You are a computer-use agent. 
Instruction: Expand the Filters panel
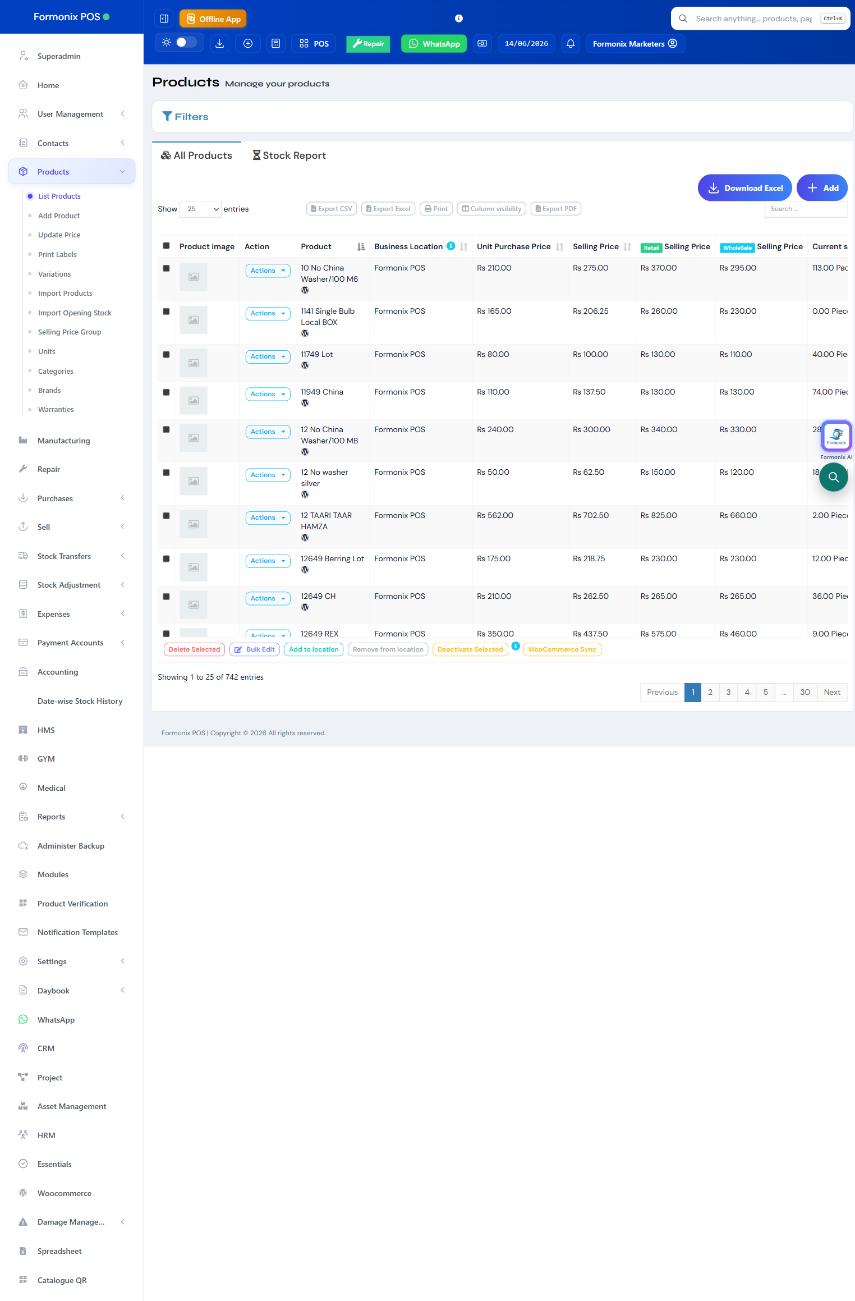tap(185, 117)
